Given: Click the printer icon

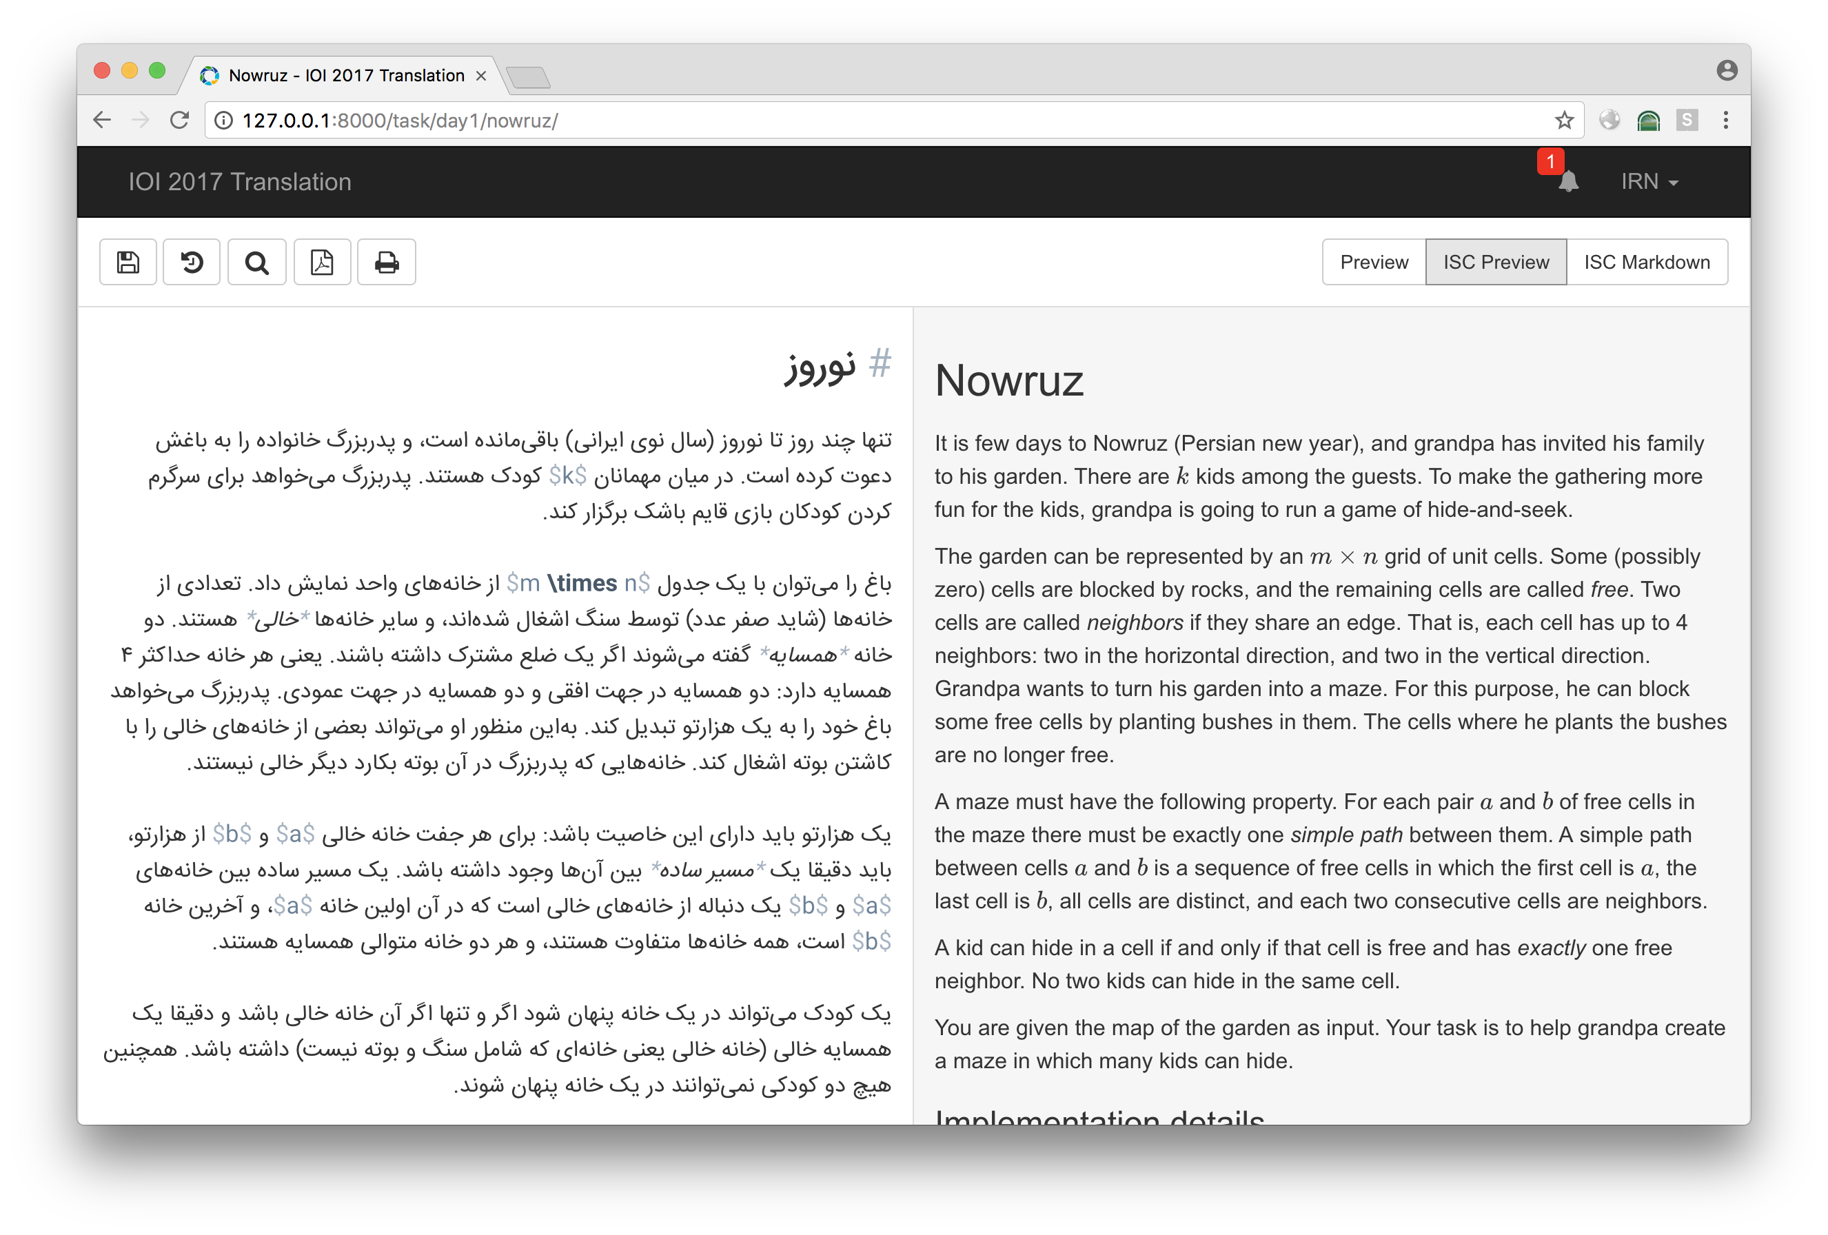Looking at the screenshot, I should (x=386, y=262).
